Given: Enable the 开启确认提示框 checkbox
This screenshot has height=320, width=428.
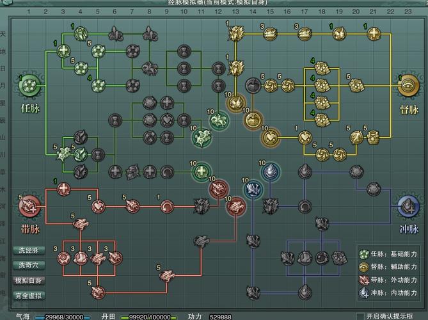Looking at the screenshot, I should [360, 316].
